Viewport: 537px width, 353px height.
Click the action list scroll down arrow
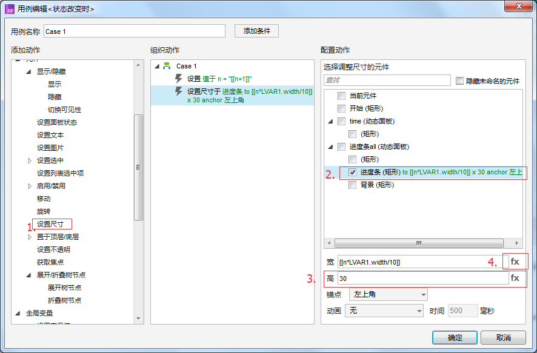(x=138, y=318)
